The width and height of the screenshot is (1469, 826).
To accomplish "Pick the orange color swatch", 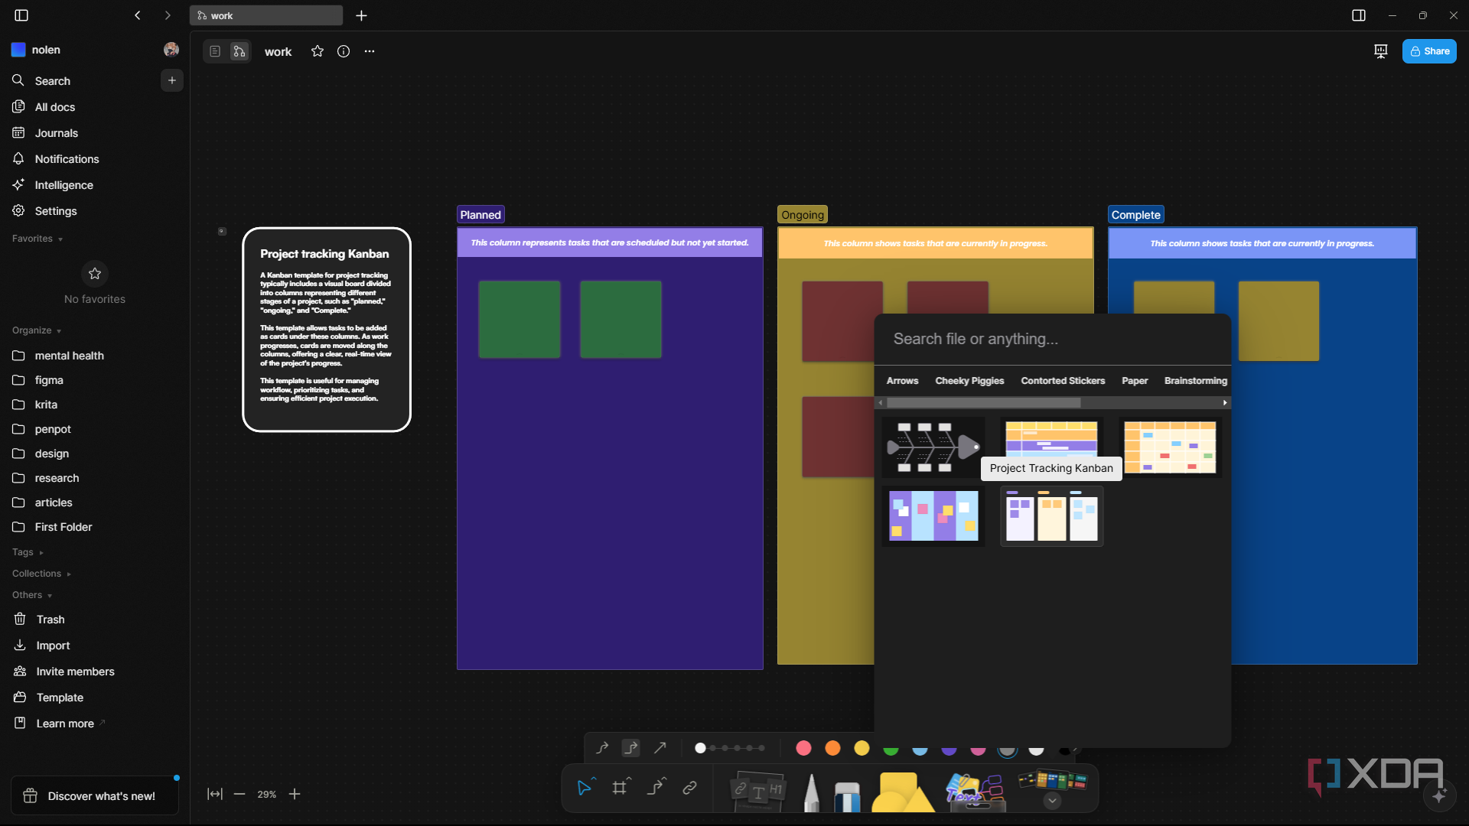I will (x=832, y=748).
